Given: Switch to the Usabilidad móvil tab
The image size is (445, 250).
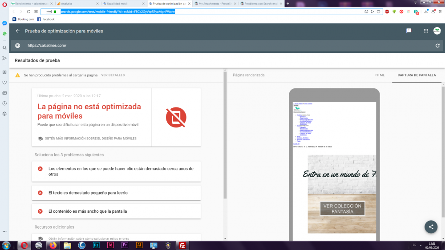Looking at the screenshot, I should click(x=123, y=4).
